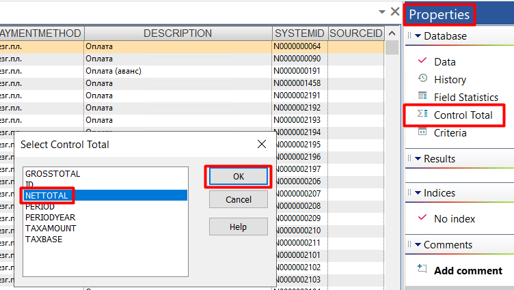This screenshot has width=514, height=290.
Task: Open the History link
Action: pos(450,80)
